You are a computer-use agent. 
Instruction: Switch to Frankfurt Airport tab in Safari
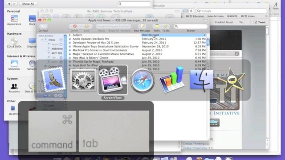click(224, 22)
